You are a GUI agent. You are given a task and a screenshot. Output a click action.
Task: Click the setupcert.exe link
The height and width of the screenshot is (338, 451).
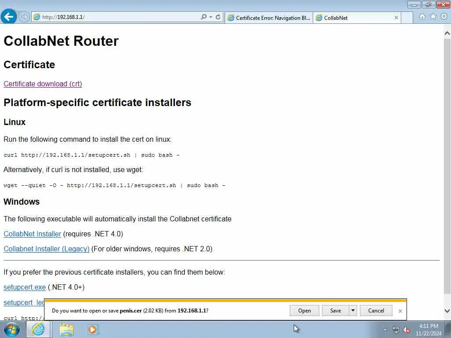click(25, 287)
